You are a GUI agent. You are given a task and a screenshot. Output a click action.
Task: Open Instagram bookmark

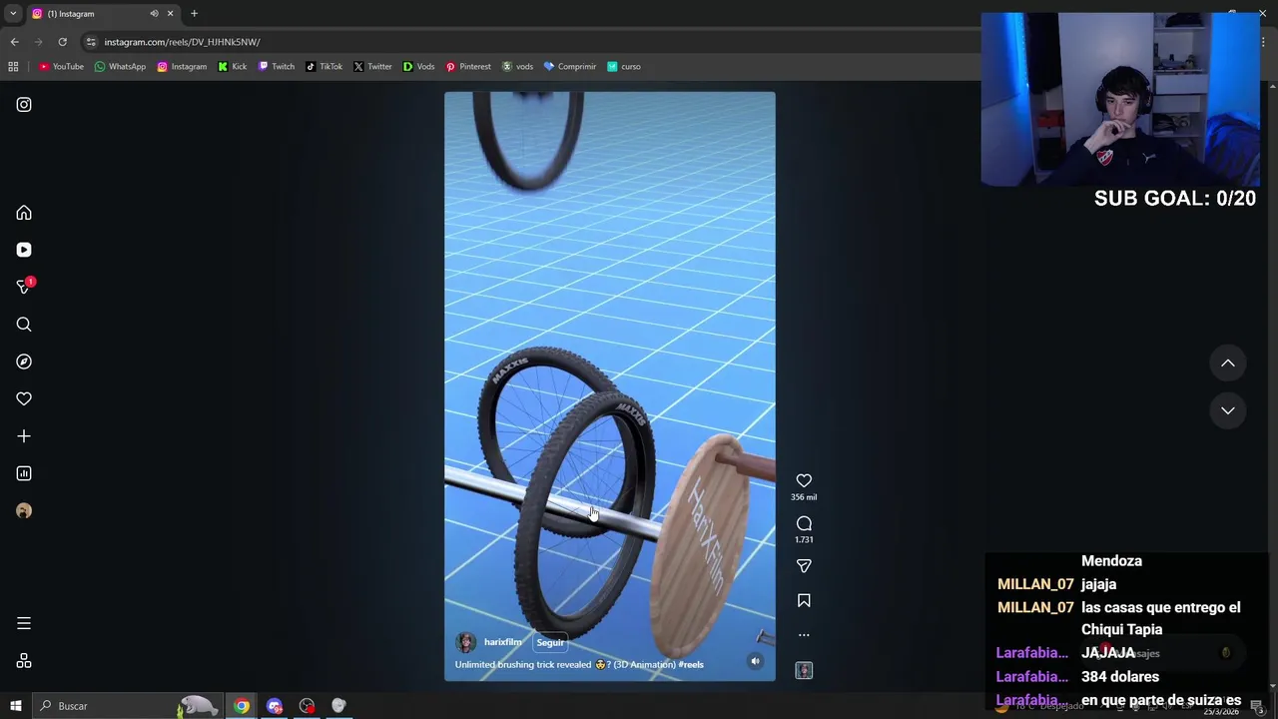(x=182, y=67)
